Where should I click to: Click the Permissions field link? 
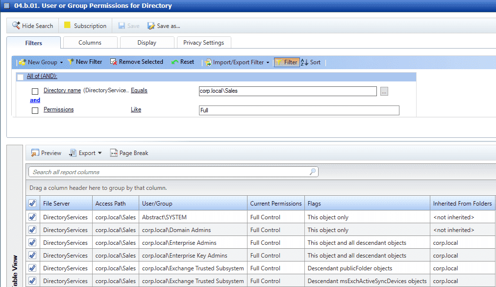[x=58, y=109]
